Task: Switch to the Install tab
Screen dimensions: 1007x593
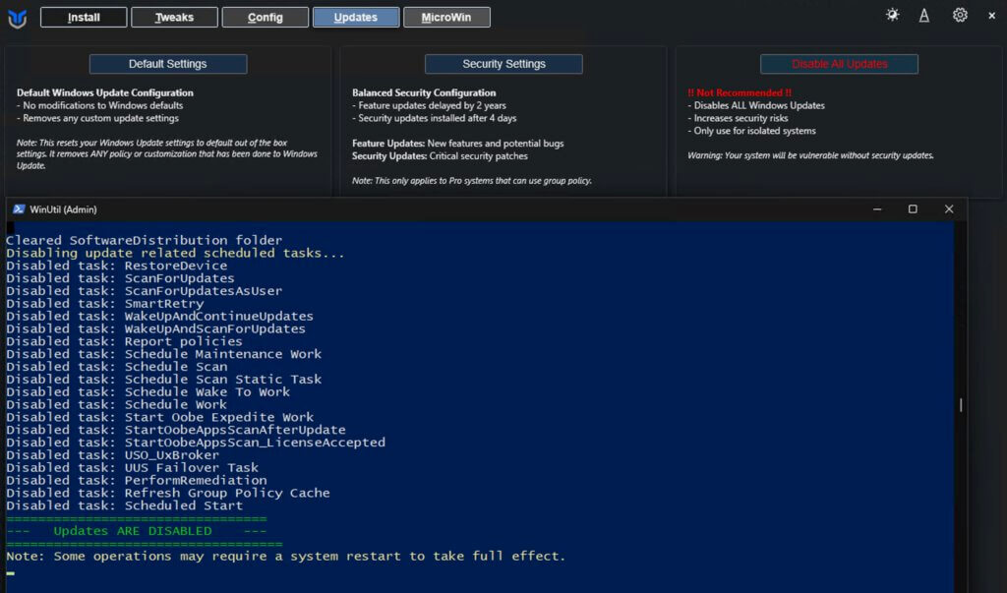Action: tap(84, 18)
